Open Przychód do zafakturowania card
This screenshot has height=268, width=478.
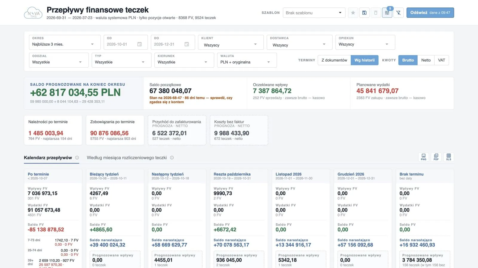[x=177, y=130]
